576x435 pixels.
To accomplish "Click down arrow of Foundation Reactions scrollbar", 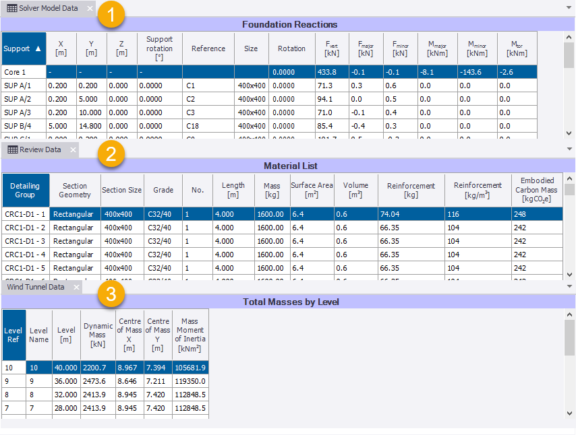I will click(x=569, y=133).
